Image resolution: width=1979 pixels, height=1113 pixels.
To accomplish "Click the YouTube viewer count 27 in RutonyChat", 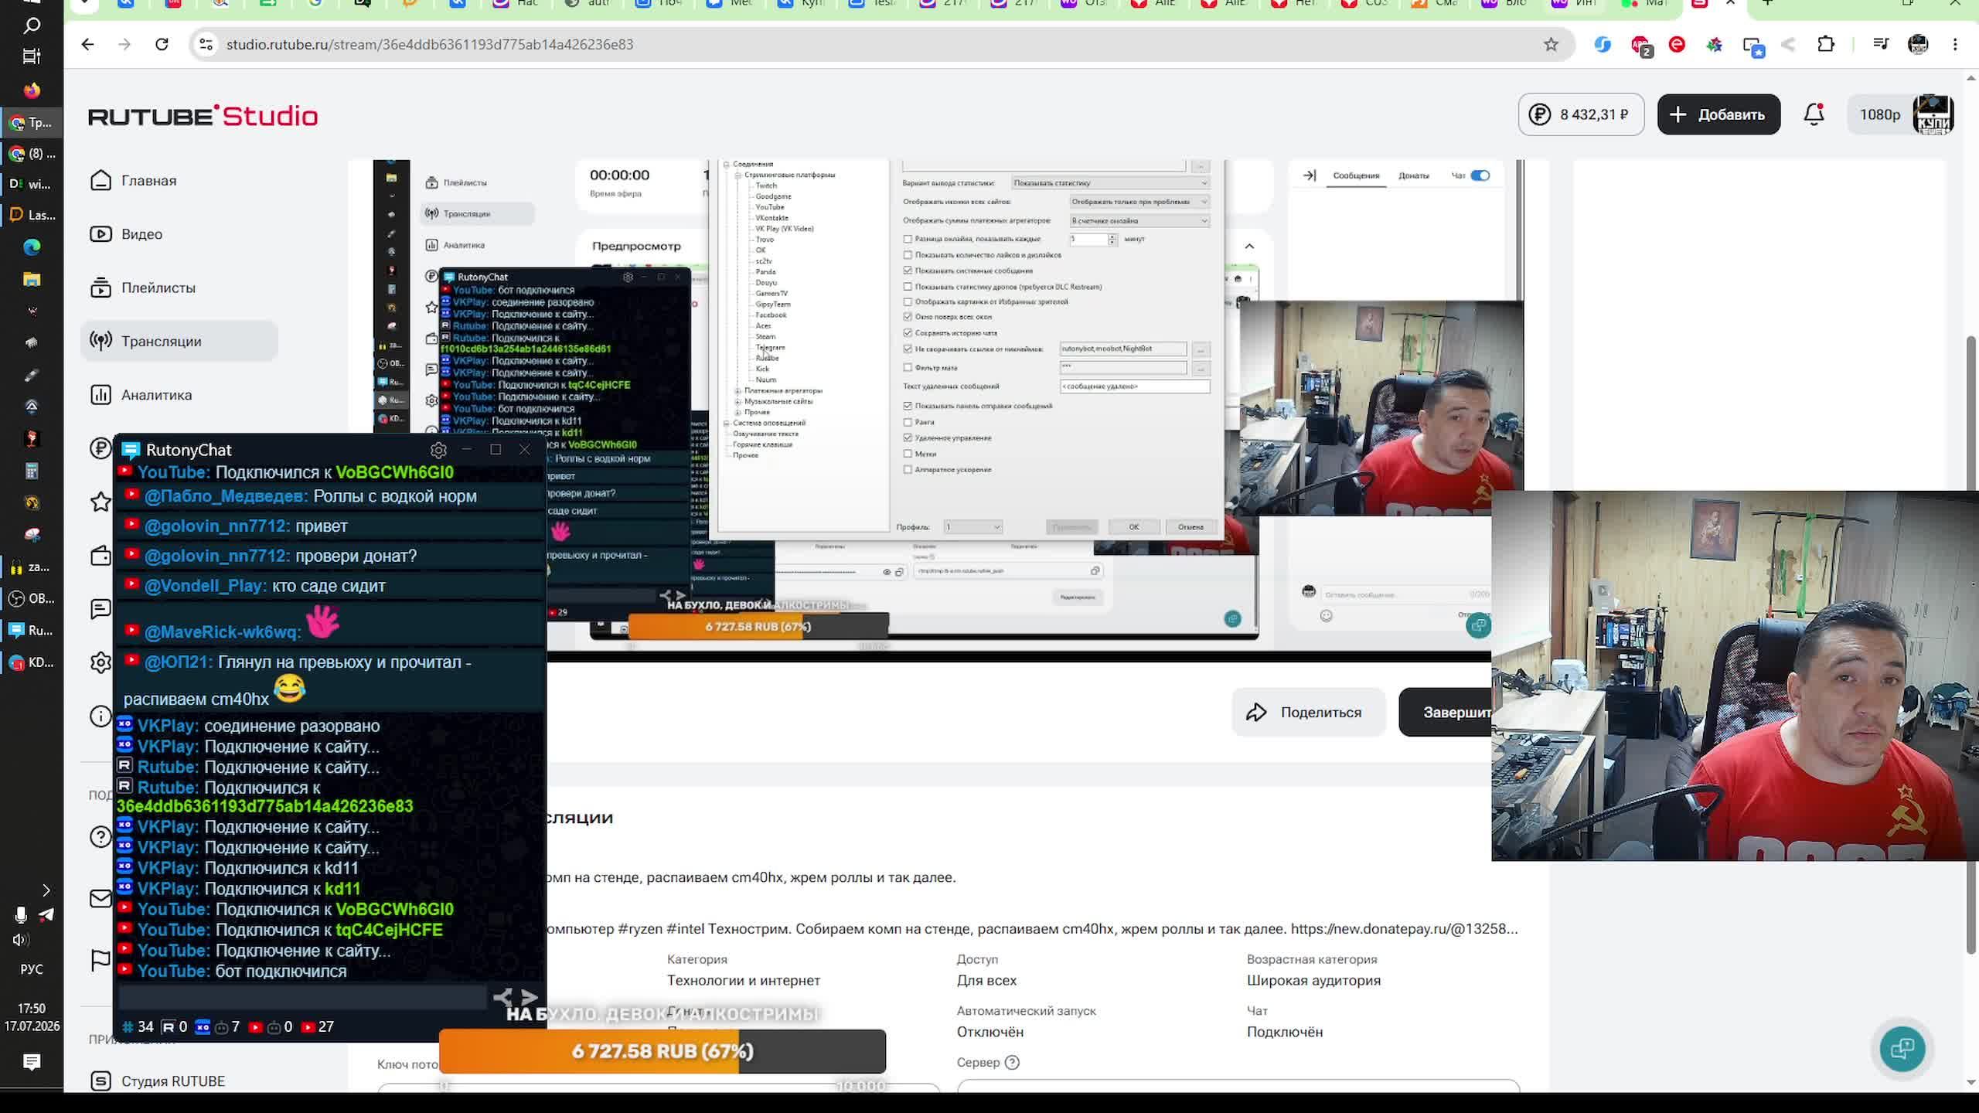I will 318,1026.
